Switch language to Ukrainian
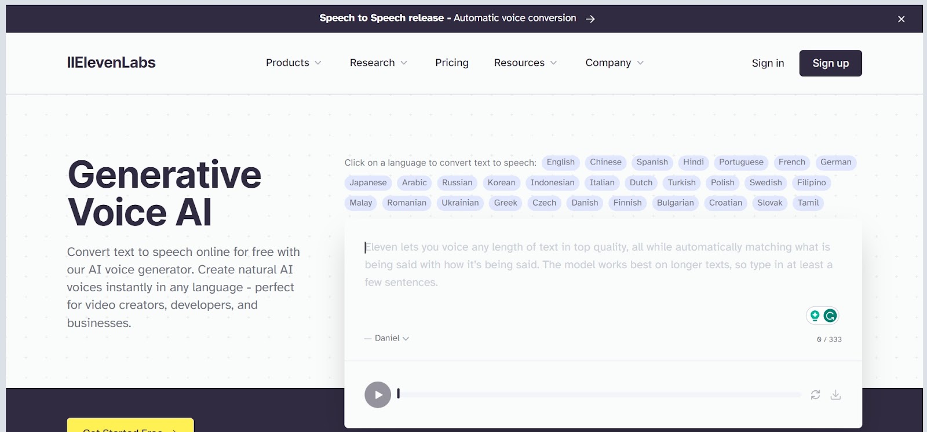 tap(460, 203)
